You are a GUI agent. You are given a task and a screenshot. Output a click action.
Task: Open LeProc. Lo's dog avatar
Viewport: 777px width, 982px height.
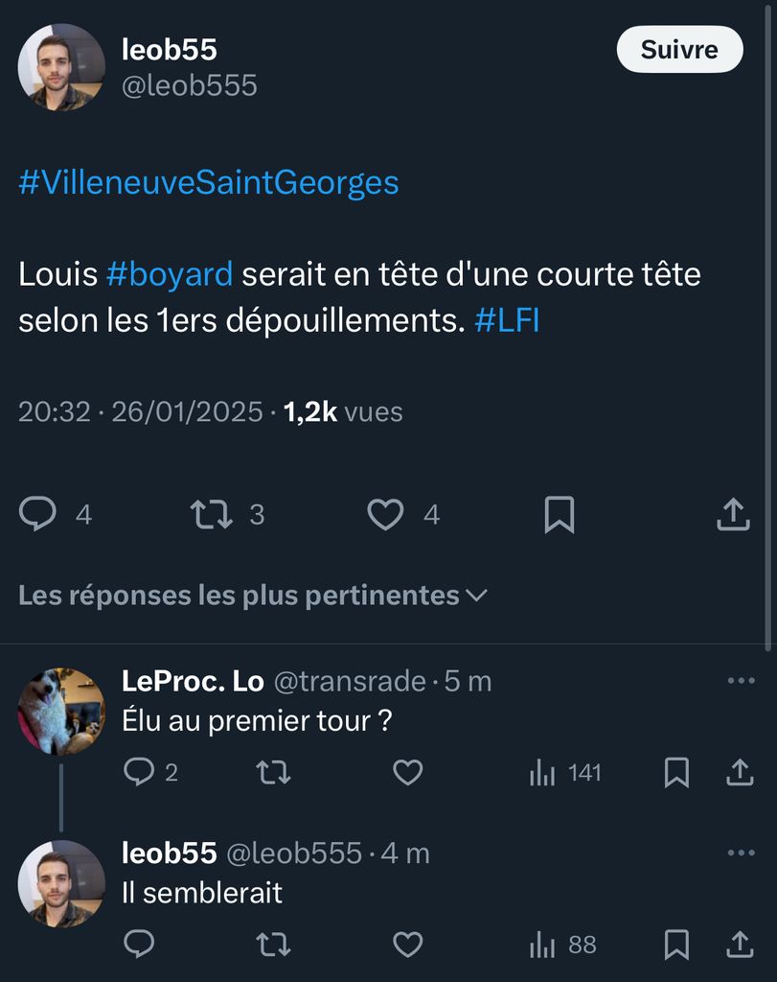click(x=61, y=711)
